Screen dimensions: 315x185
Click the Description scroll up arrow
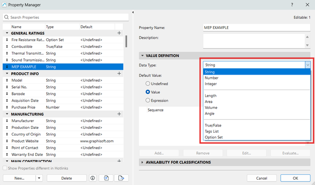(x=307, y=37)
